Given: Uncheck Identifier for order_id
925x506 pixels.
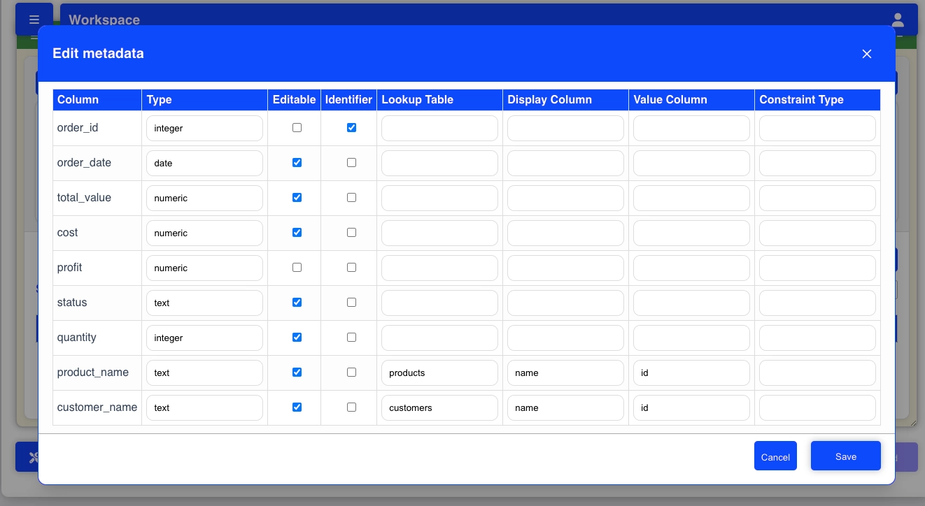Looking at the screenshot, I should click(x=351, y=128).
